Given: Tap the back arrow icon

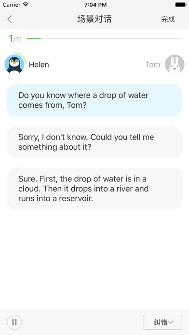Looking at the screenshot, I should click(10, 19).
